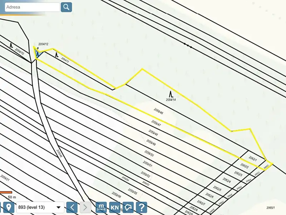Screen dimensions: 286x215
Task: Select parcel label 2059/47
Action: point(156,123)
